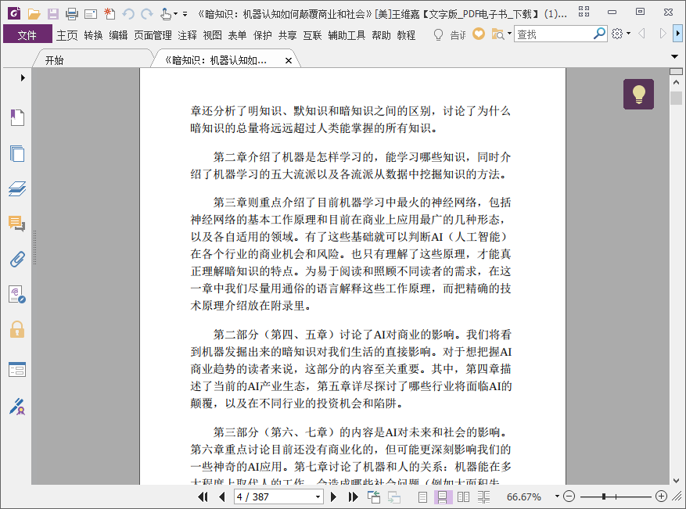Open the 辅助工具 ribbon tab
This screenshot has width=686, height=509.
pyautogui.click(x=347, y=35)
